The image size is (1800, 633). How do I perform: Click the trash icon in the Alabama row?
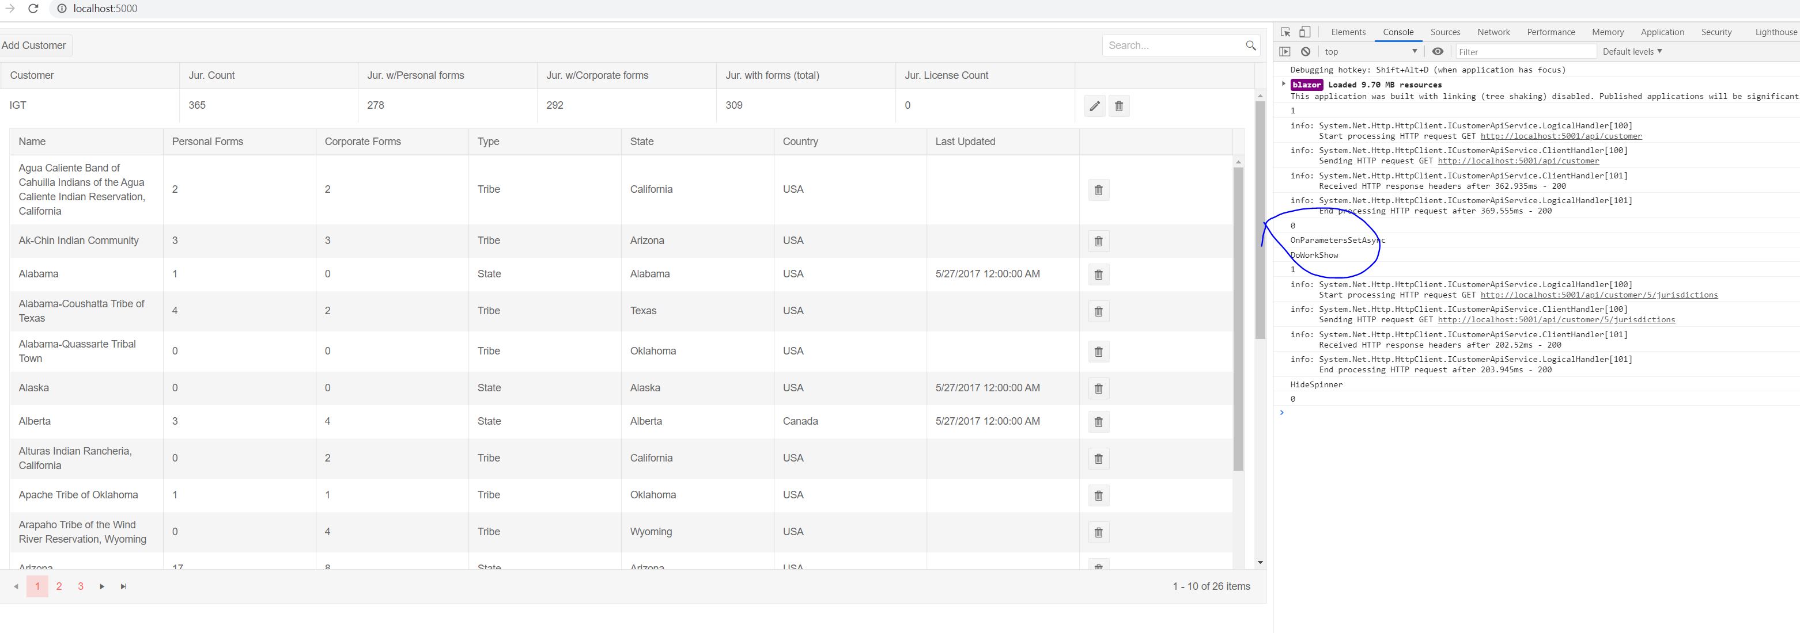1098,274
